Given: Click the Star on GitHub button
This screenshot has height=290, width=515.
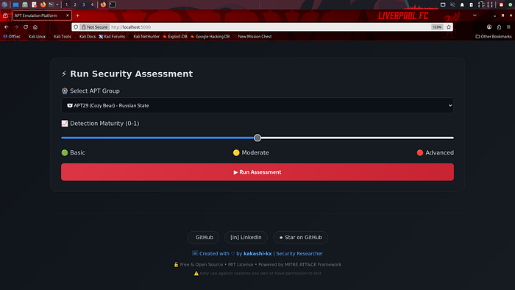Looking at the screenshot, I should click(300, 238).
